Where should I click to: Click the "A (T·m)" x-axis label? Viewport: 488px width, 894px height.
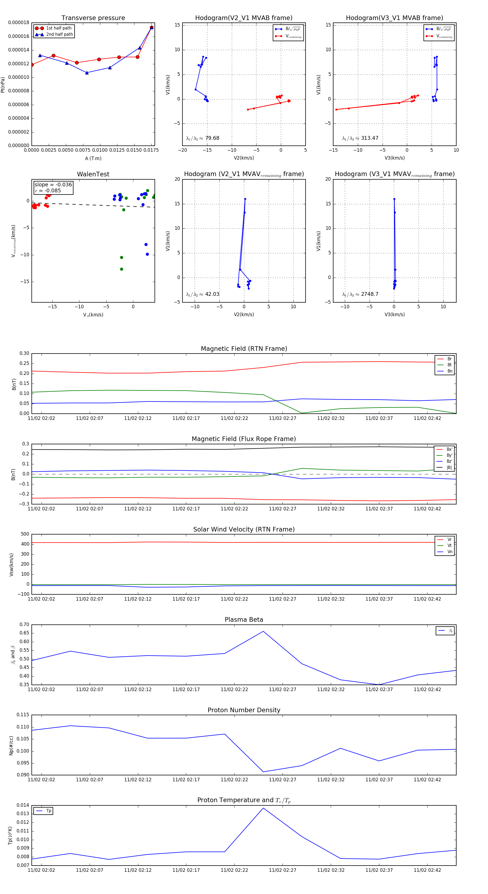(x=93, y=158)
